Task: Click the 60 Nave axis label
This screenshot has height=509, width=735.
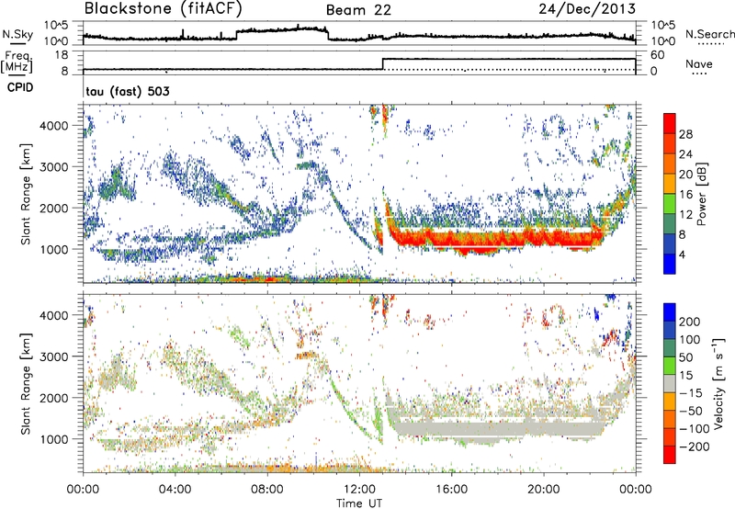Action: pos(658,55)
